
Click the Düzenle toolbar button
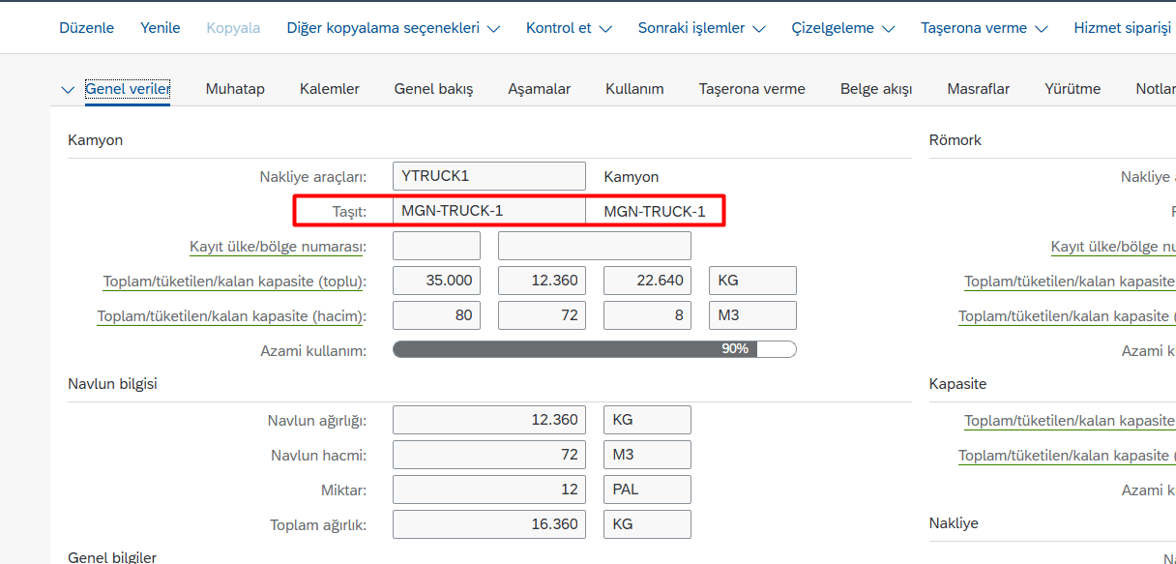(x=86, y=28)
